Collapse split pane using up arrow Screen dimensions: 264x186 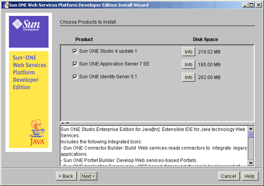coord(63,123)
